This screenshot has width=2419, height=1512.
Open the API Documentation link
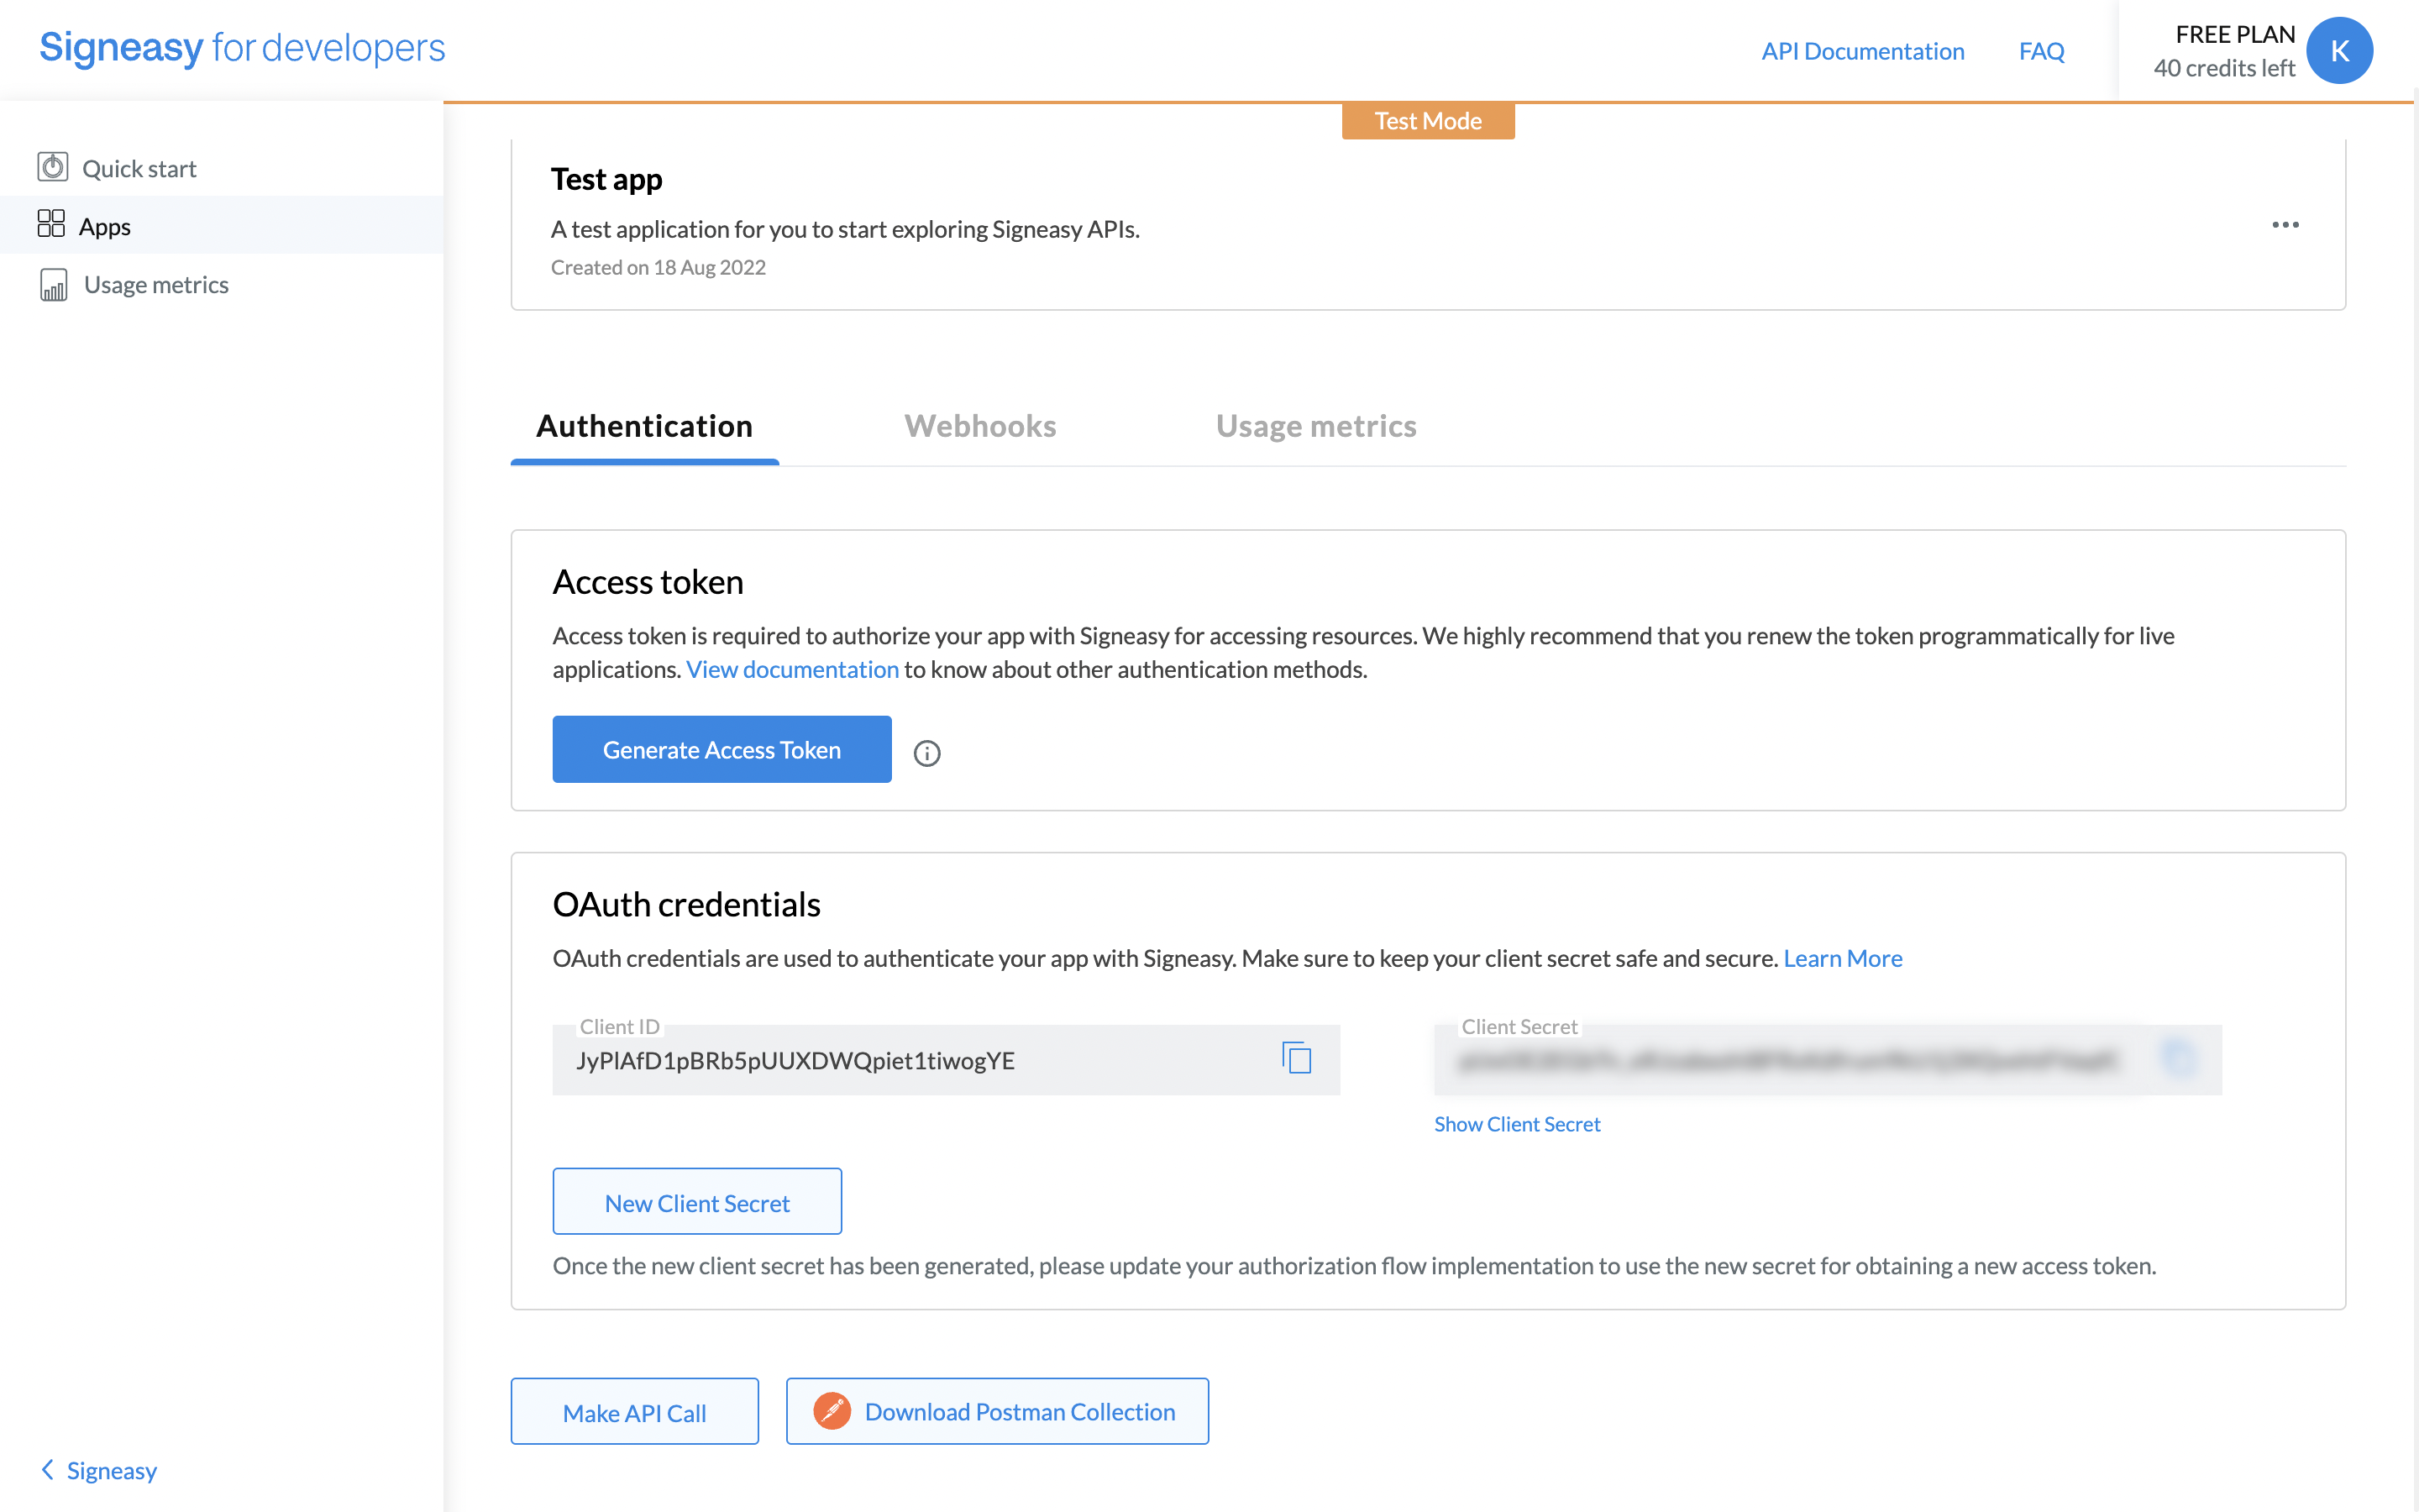tap(1862, 51)
